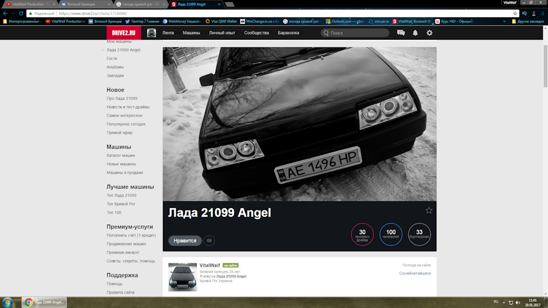Open the 68 likes counter

point(209,241)
